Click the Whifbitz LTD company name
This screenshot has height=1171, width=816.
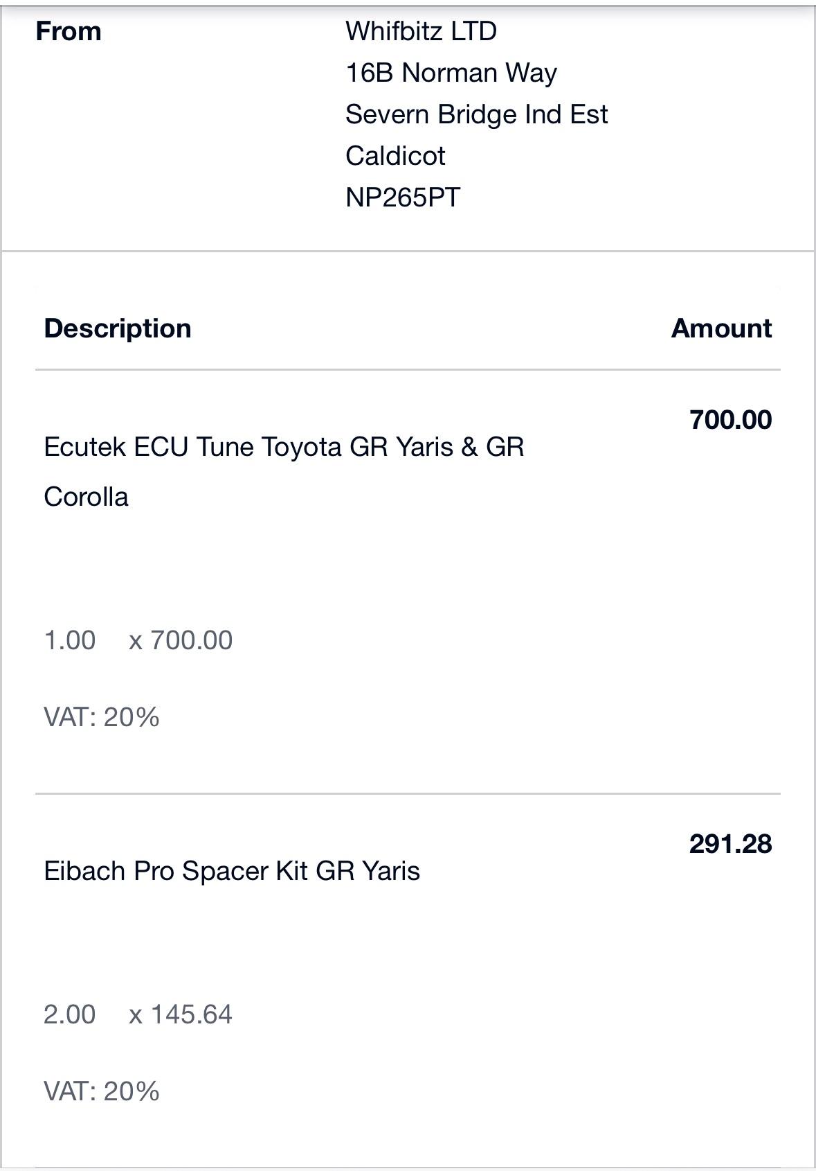(x=421, y=31)
